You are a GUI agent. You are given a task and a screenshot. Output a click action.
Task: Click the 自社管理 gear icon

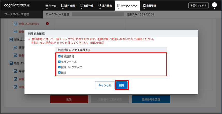[x=144, y=5]
